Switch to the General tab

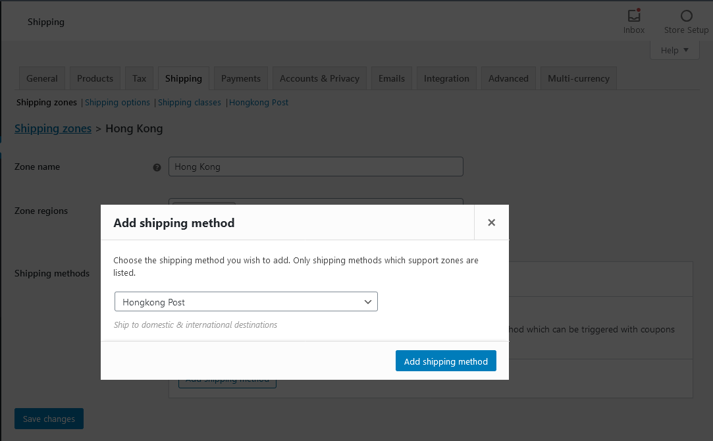(42, 78)
